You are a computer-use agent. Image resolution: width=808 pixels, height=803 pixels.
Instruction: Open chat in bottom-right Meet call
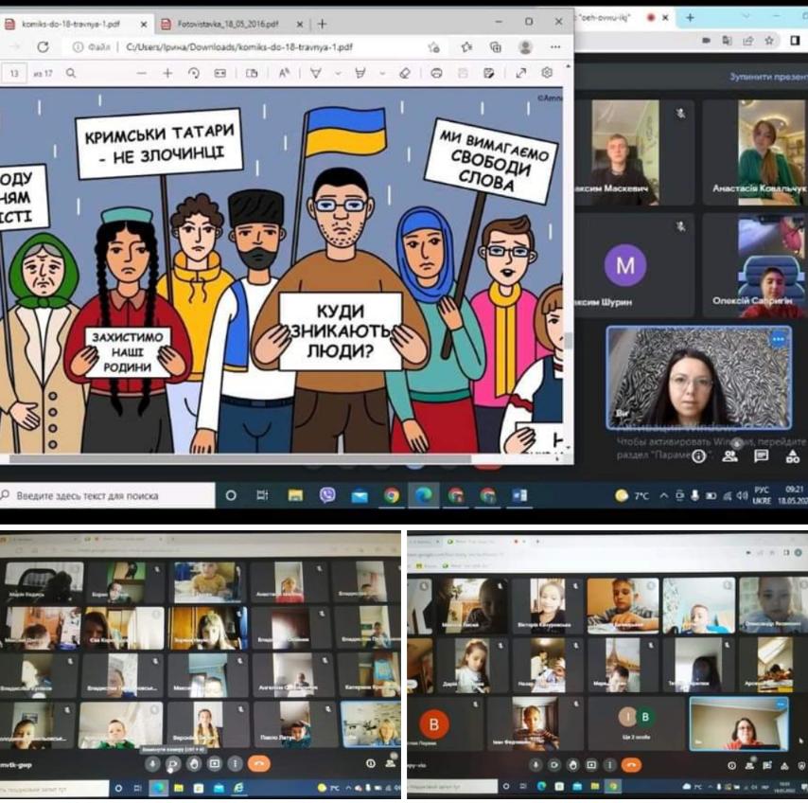[766, 766]
